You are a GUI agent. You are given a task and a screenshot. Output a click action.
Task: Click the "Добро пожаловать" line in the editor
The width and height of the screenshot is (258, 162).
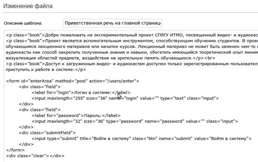[x=116, y=35]
